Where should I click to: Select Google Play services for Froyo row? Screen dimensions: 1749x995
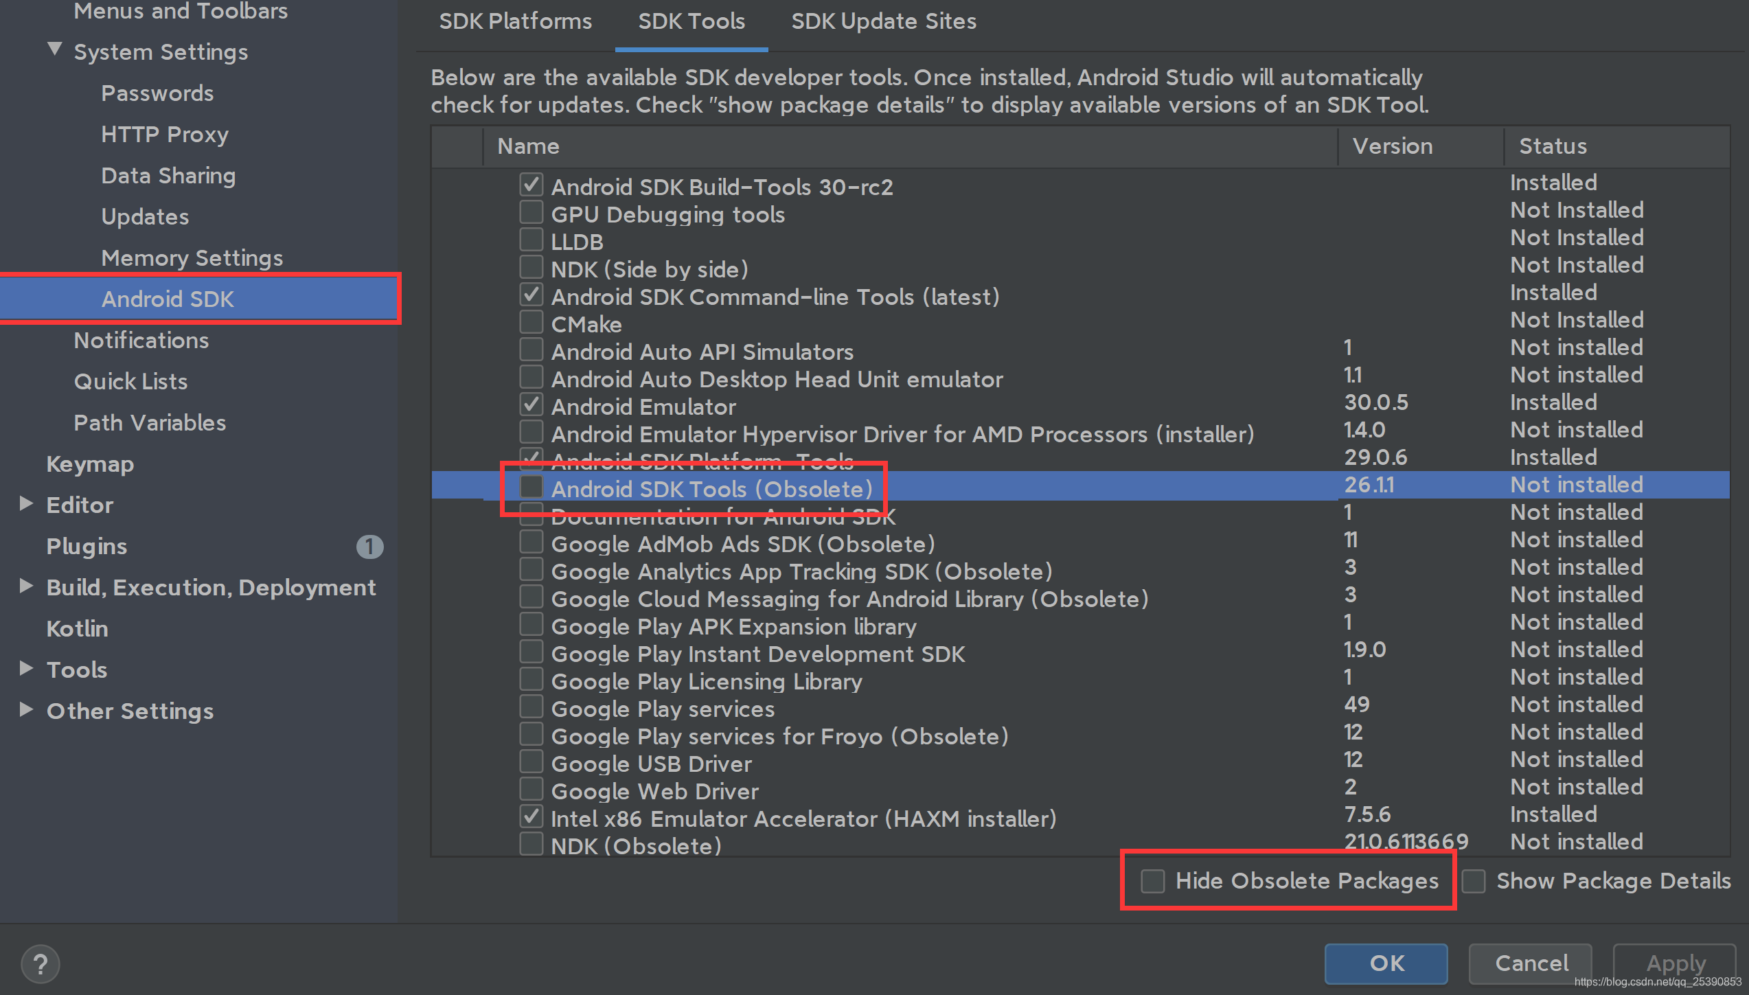coord(1080,735)
